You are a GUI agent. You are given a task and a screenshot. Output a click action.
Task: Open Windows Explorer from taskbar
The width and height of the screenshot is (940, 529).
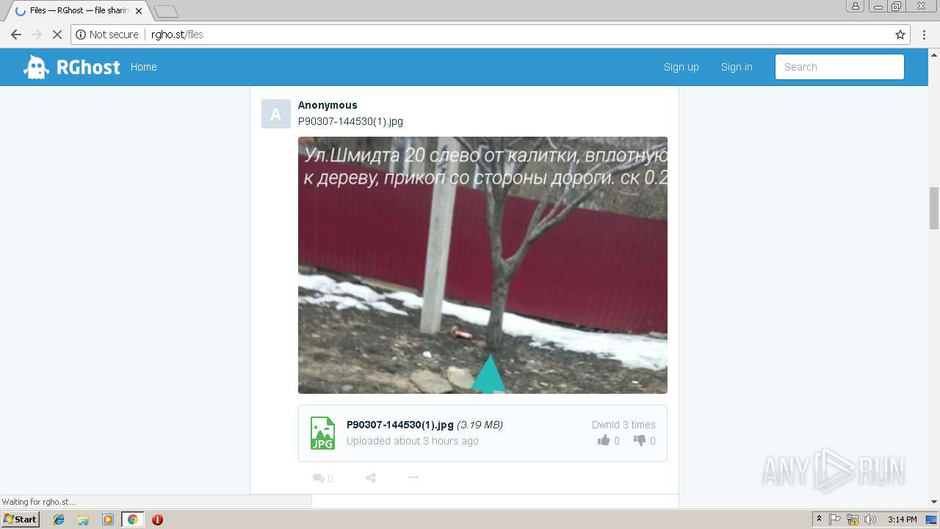point(83,519)
